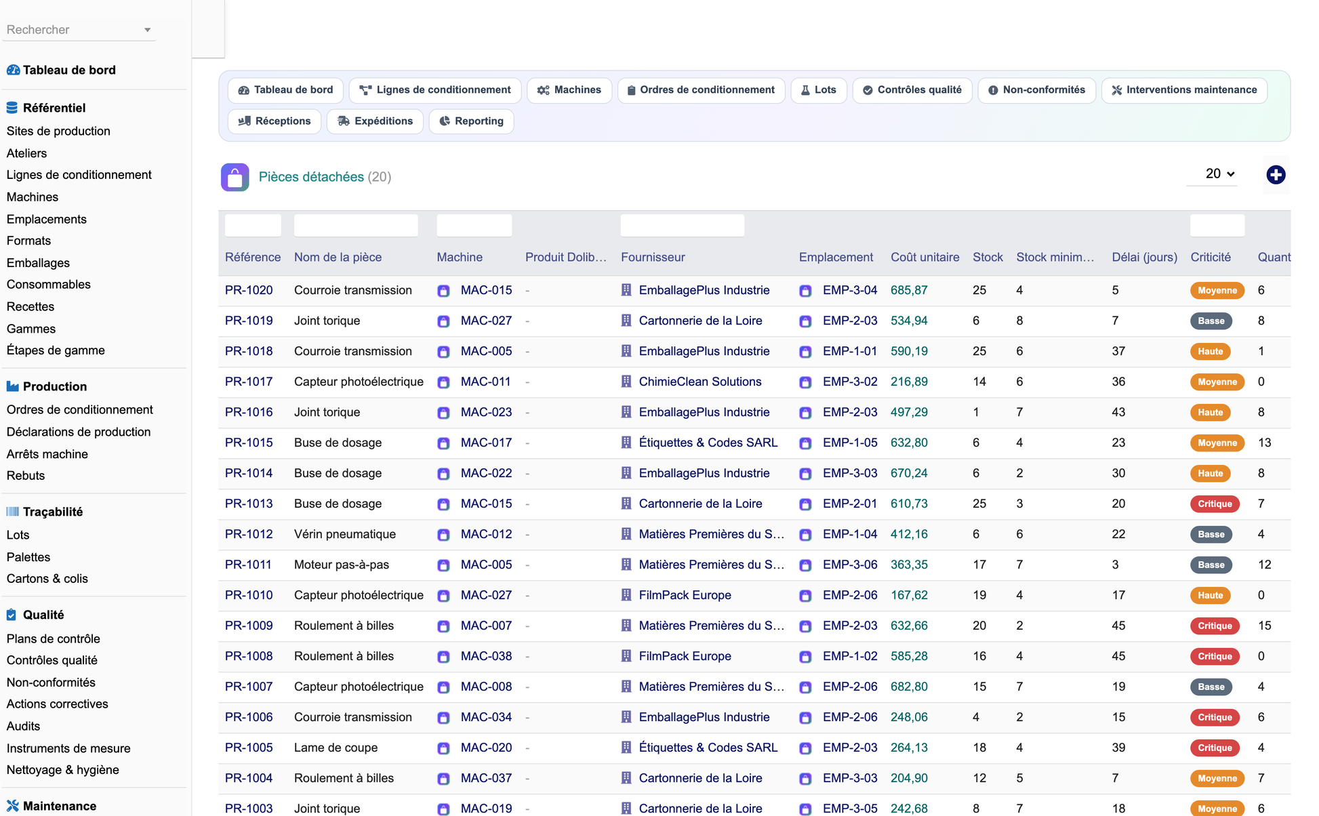Click the machine icon beside MAC-015 in PR-1020 row

click(x=443, y=291)
